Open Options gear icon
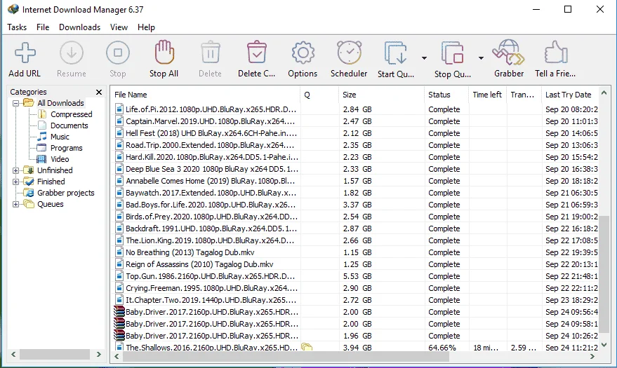This screenshot has width=617, height=368. click(x=303, y=53)
